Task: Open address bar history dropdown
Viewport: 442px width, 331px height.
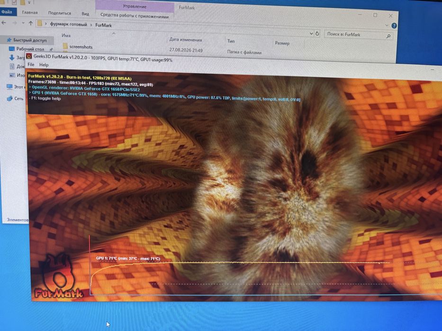Action: (311, 33)
